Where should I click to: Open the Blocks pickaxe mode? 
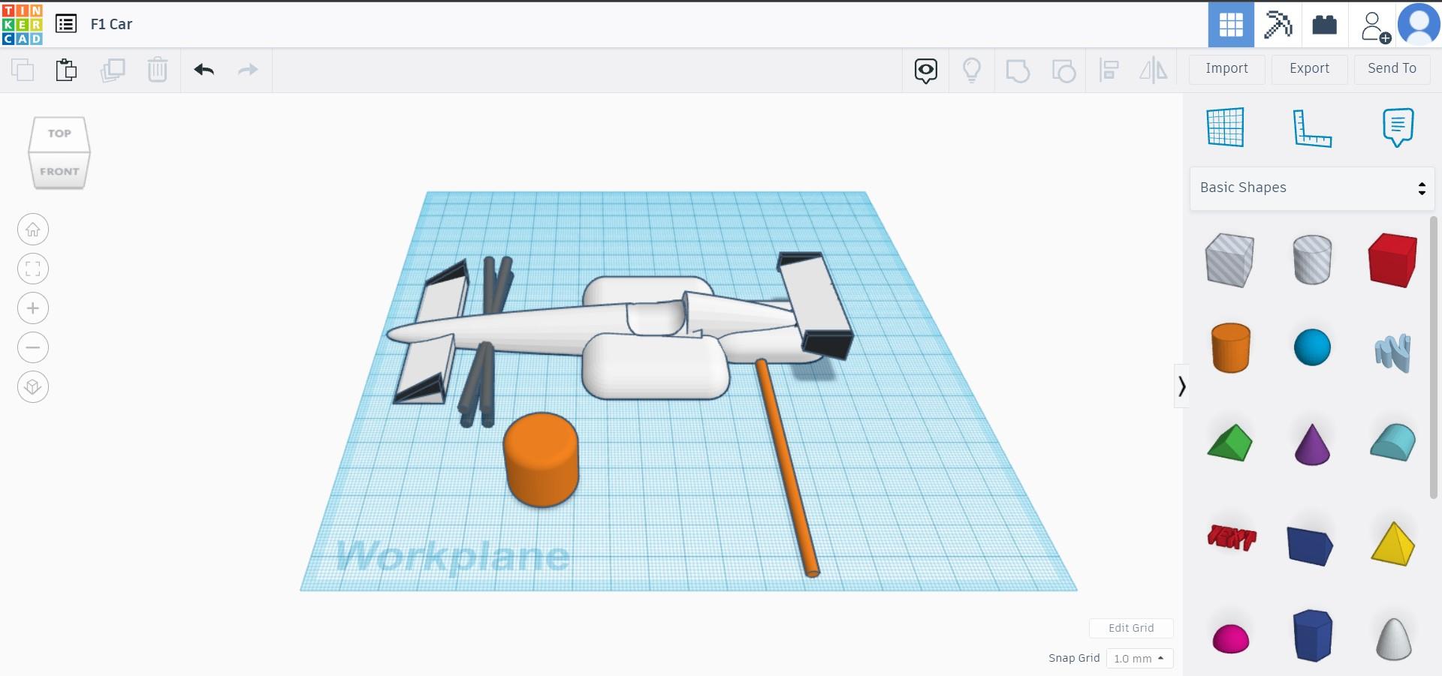click(x=1278, y=25)
